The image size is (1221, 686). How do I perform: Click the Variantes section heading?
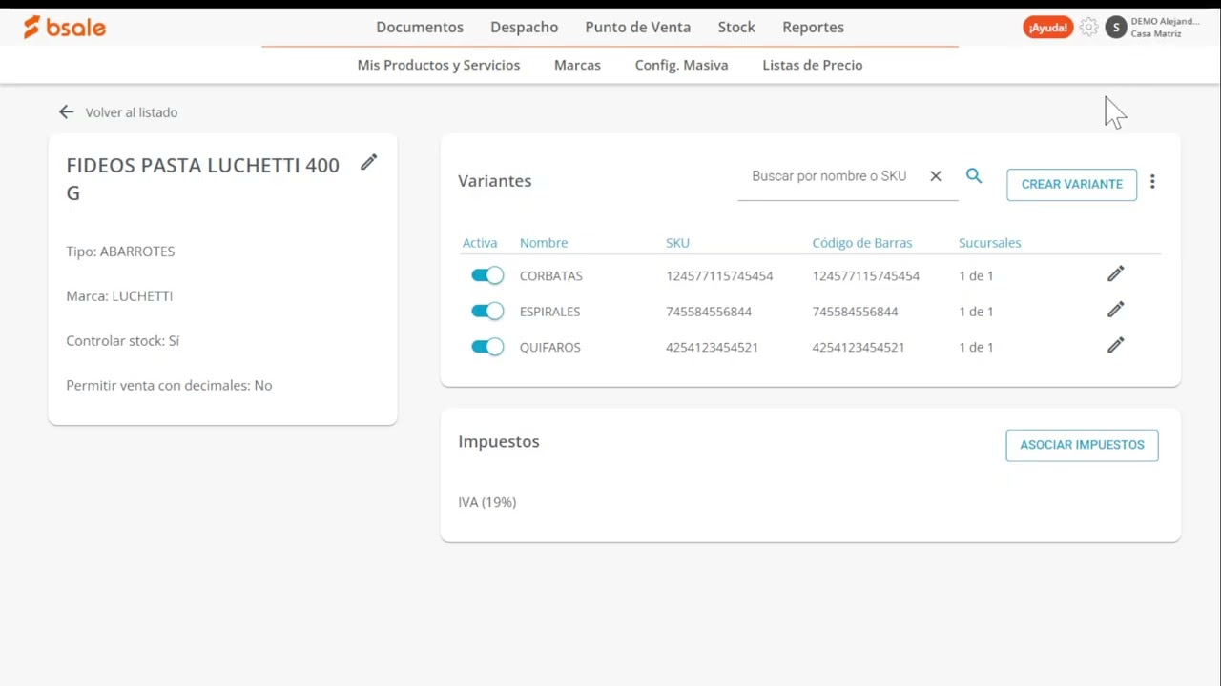[495, 181]
